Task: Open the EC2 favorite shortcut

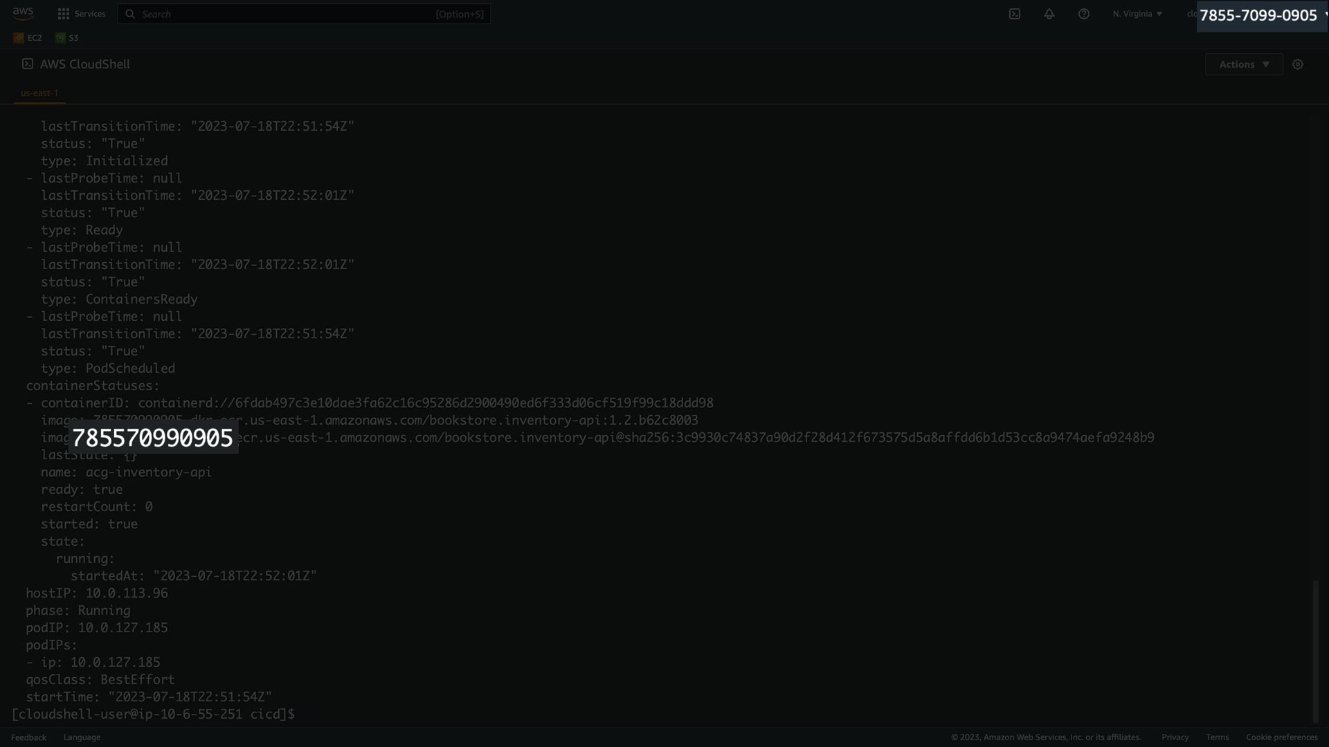Action: click(28, 38)
